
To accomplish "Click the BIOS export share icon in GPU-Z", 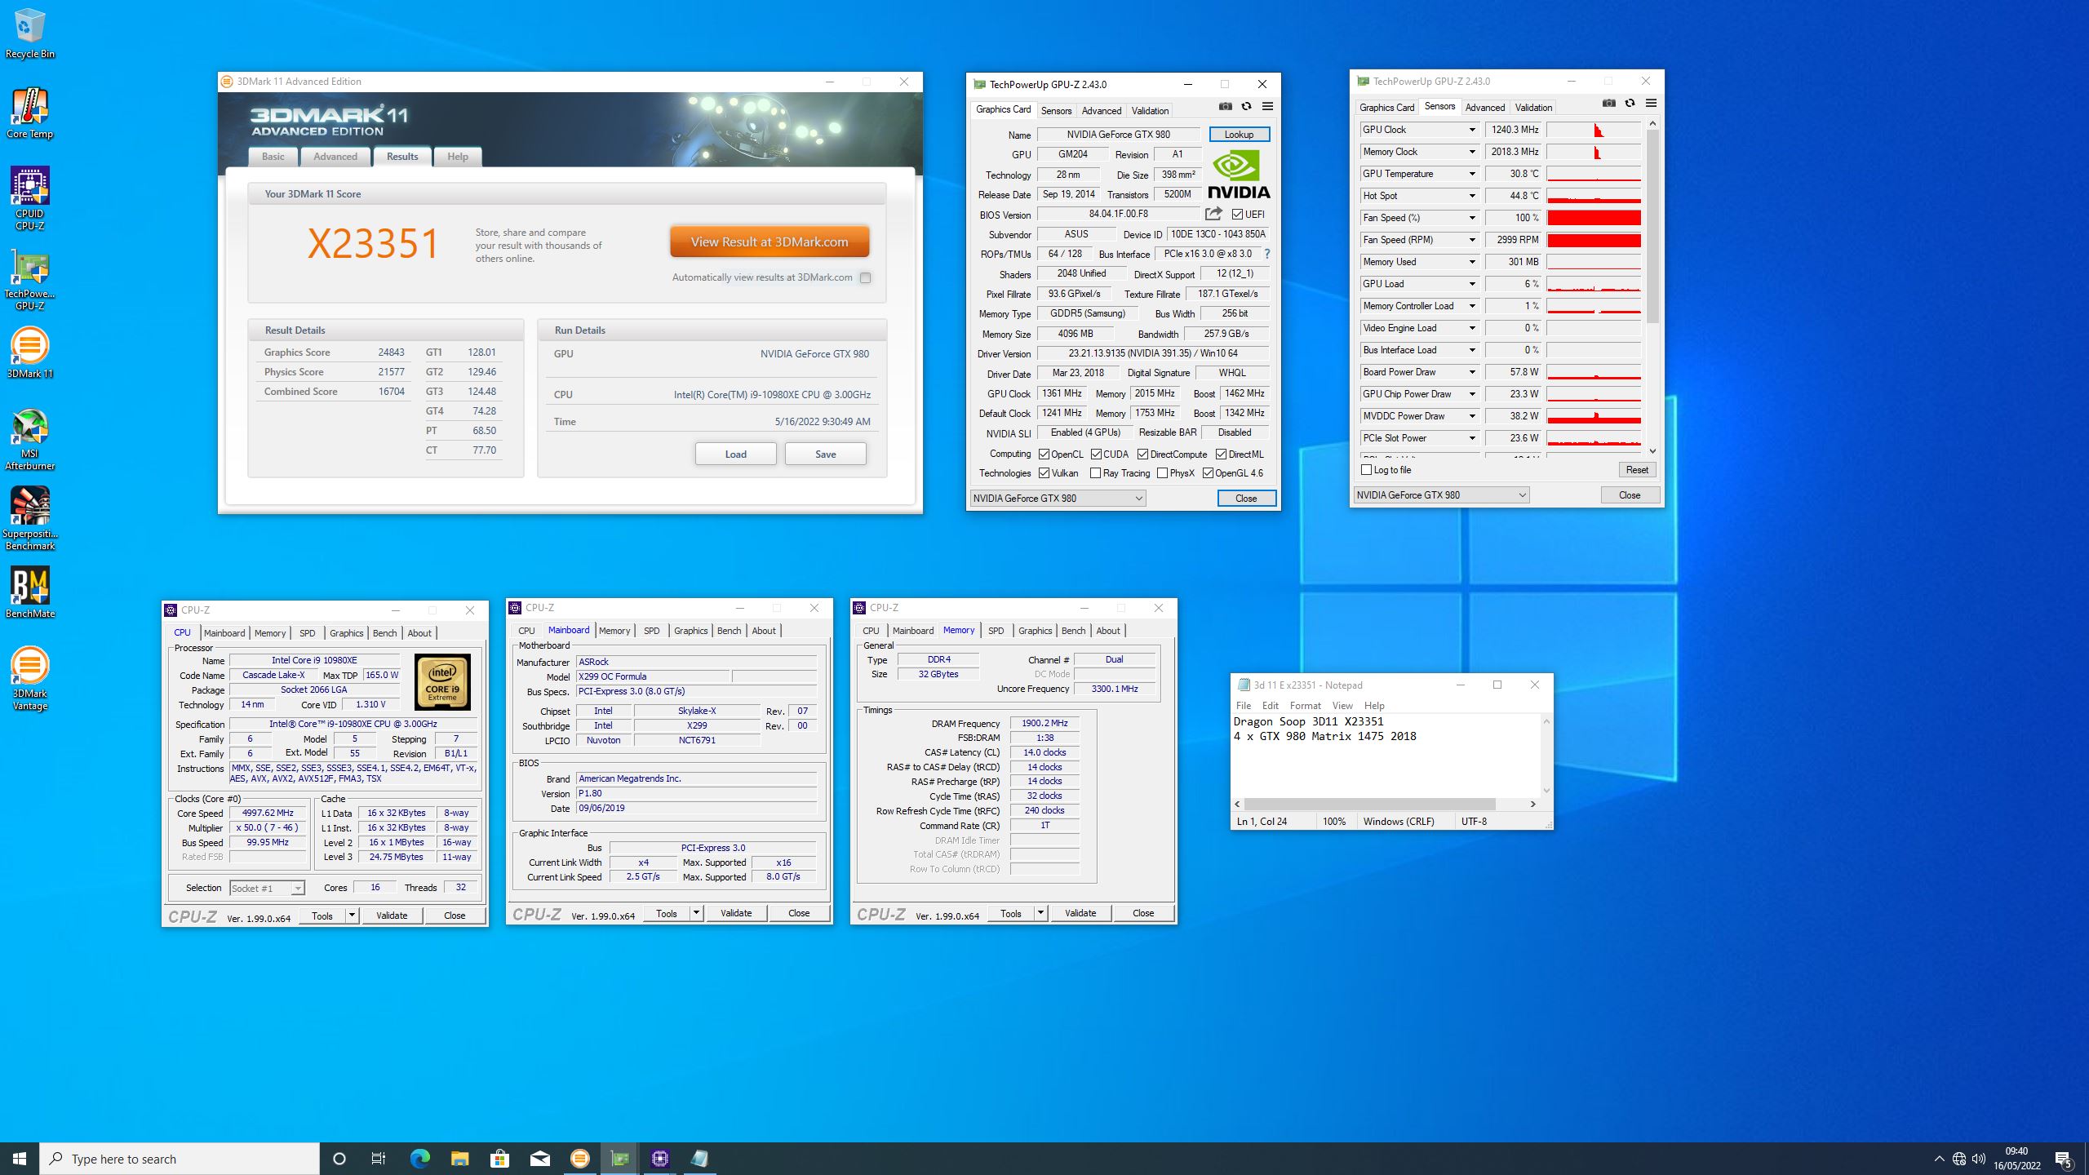I will coord(1213,214).
